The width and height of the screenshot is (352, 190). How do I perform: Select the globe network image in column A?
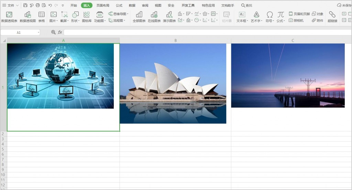coord(60,76)
